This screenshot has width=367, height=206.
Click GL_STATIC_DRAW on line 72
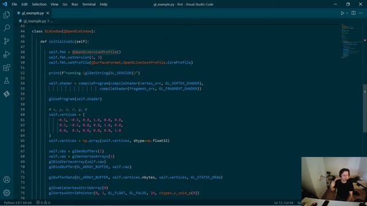pos(205,177)
